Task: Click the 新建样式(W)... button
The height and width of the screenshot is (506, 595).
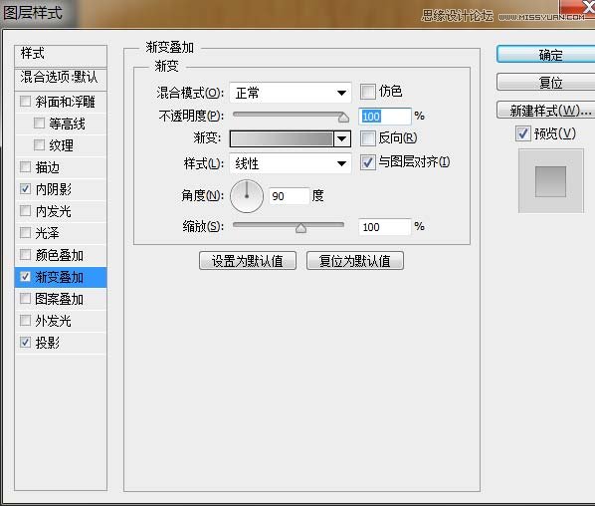Action: click(x=546, y=111)
